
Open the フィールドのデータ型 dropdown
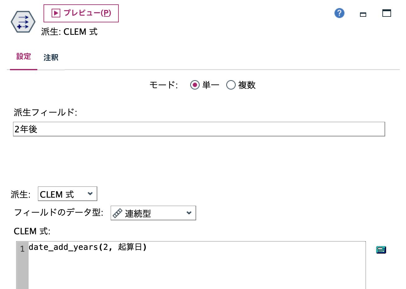tap(153, 213)
